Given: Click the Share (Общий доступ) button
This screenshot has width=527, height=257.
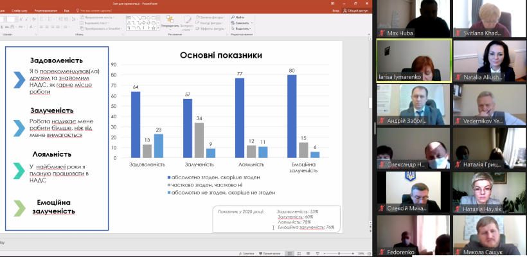Looking at the screenshot, I should [x=355, y=11].
